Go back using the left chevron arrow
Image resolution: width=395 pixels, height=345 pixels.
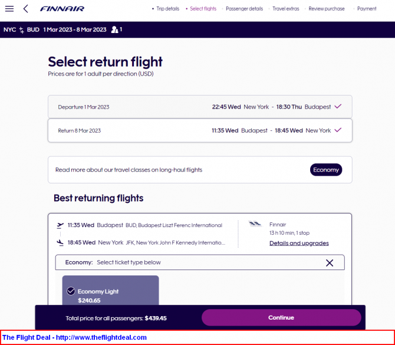coord(26,9)
